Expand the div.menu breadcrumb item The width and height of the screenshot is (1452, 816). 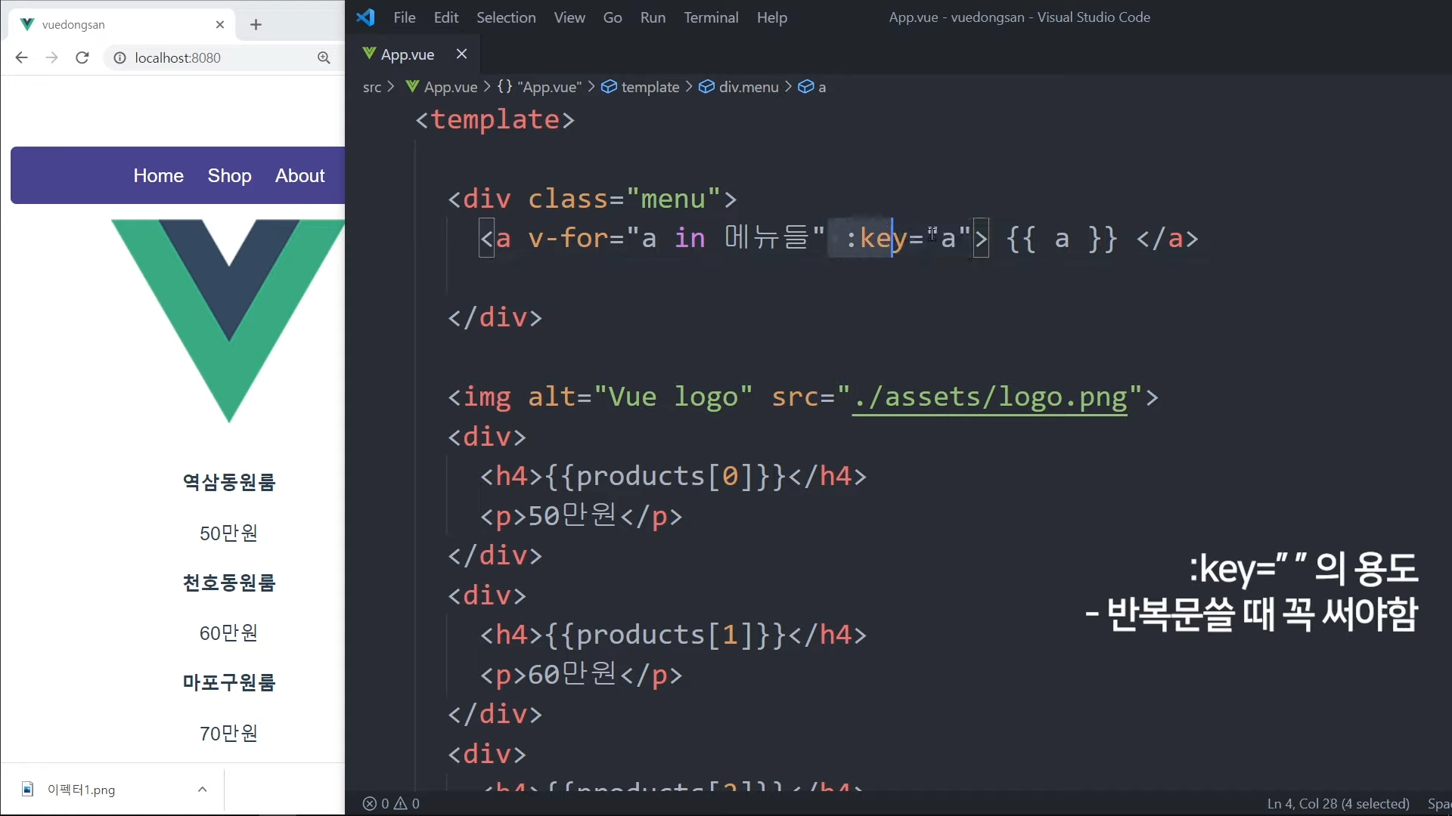click(747, 87)
